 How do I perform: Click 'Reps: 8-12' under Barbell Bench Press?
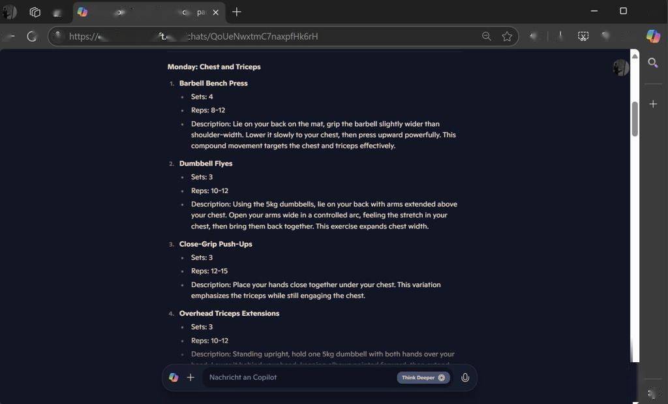pyautogui.click(x=208, y=110)
